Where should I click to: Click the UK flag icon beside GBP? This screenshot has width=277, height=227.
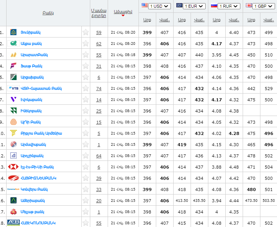pos(249,5)
